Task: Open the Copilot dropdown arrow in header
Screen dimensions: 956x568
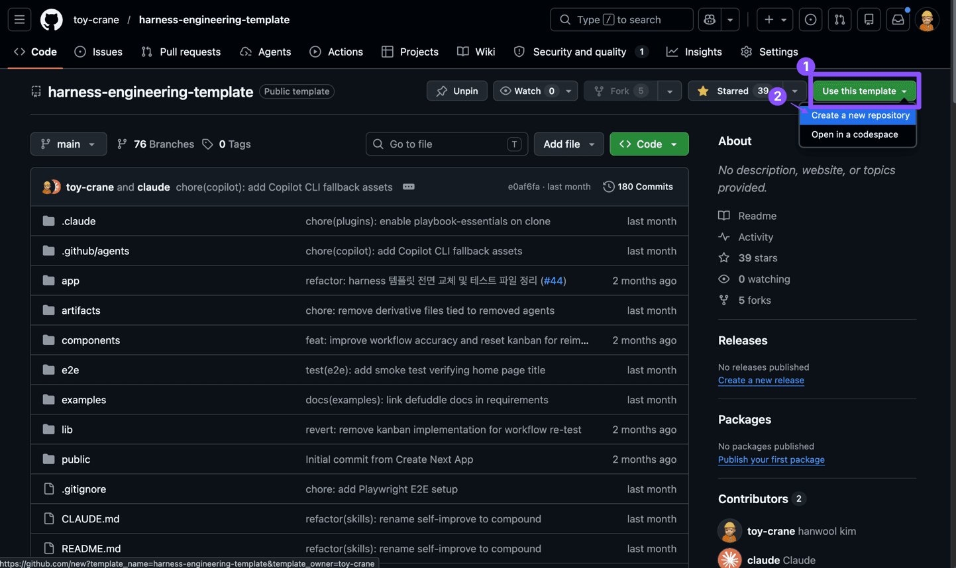Action: [x=730, y=20]
